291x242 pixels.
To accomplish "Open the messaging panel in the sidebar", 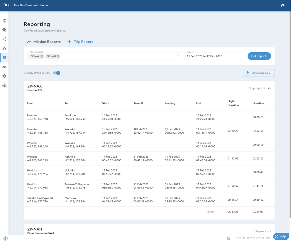I will point(4,30).
